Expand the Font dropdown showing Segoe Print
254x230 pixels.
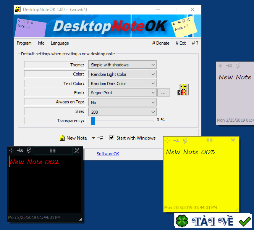[x=122, y=93]
